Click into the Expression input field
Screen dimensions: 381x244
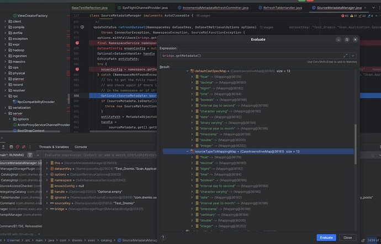coord(248,56)
